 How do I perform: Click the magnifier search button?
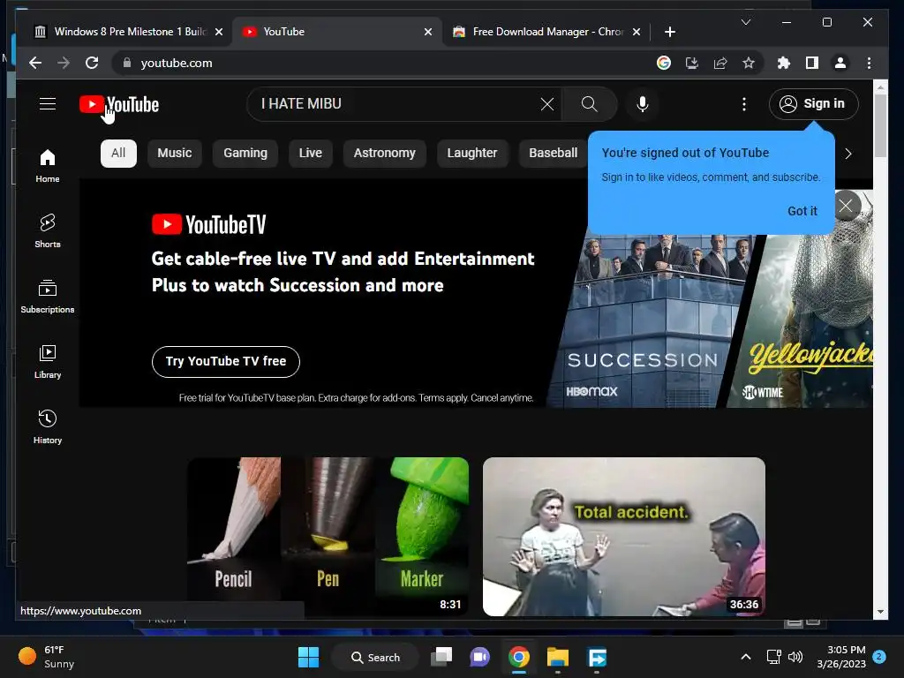coord(589,104)
